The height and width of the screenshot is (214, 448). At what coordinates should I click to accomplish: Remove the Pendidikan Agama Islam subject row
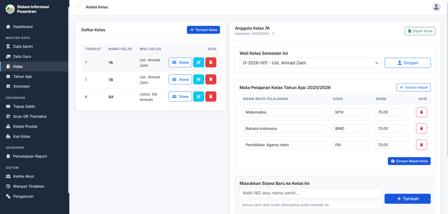click(x=421, y=145)
